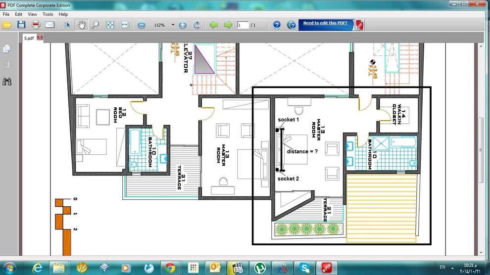Open the Tools menu
The image size is (490, 275).
coord(48,14)
